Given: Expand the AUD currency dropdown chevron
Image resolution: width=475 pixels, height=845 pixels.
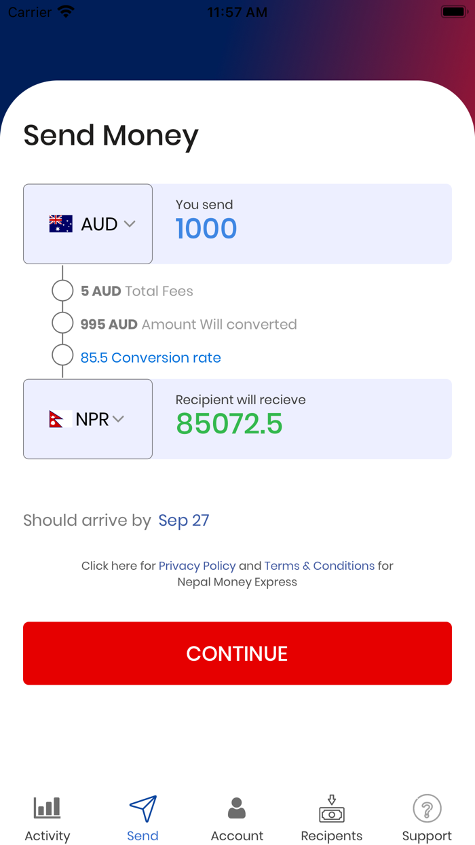Looking at the screenshot, I should click(130, 224).
